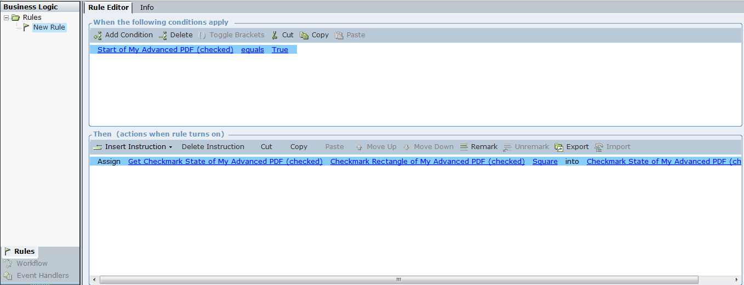
Task: Collapse the Rules tree node
Action: pyautogui.click(x=6, y=18)
